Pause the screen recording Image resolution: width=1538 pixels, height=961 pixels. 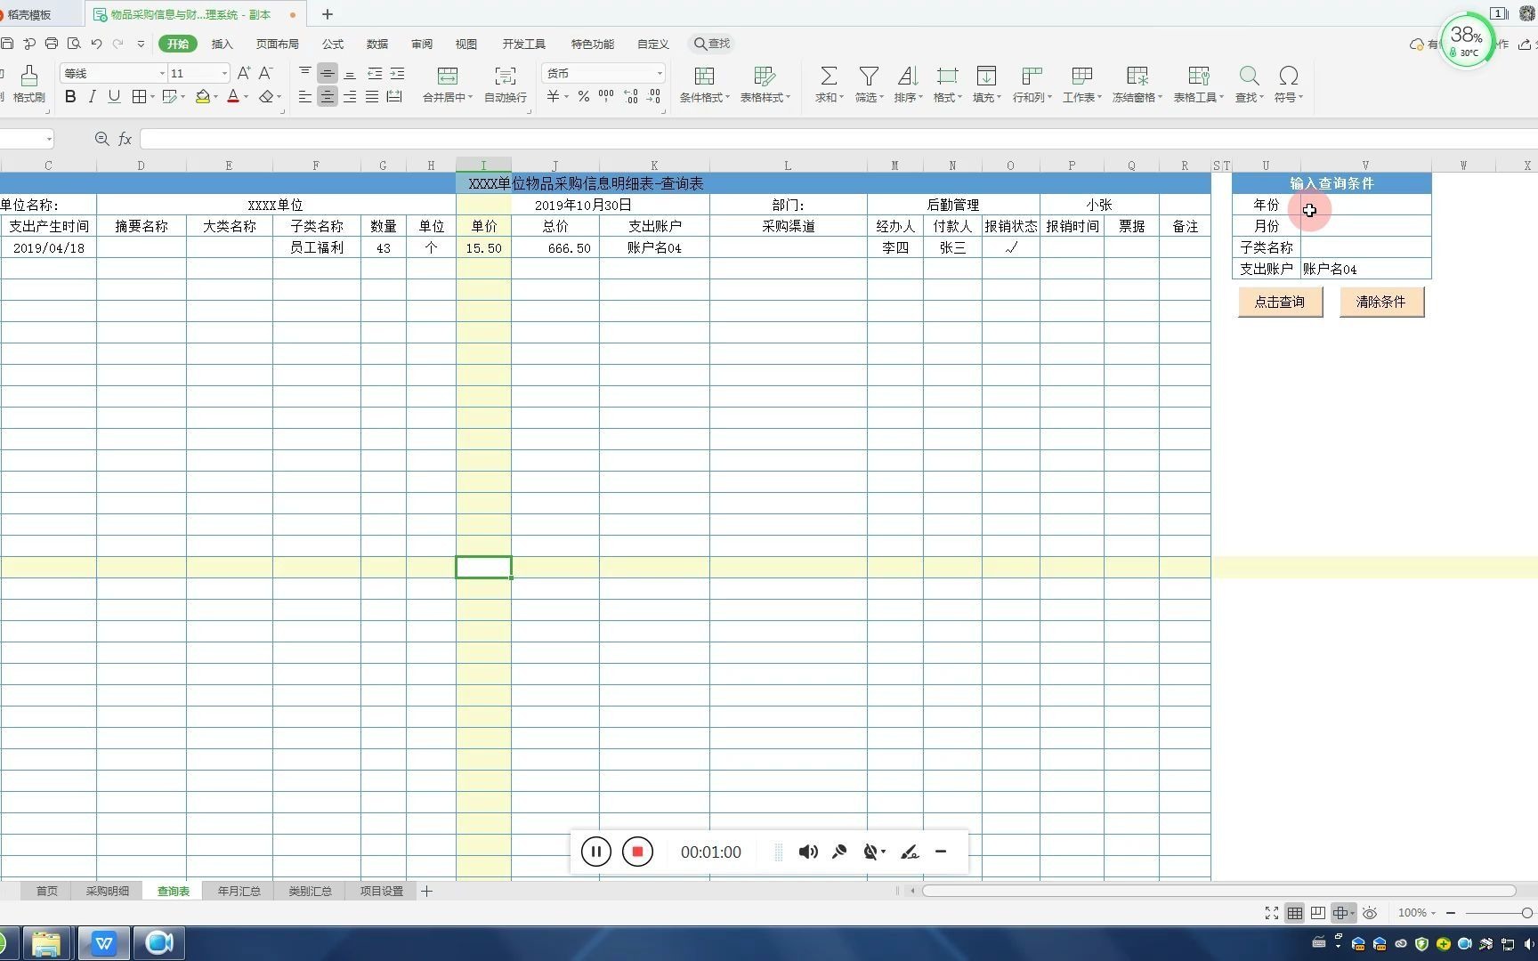pyautogui.click(x=596, y=852)
